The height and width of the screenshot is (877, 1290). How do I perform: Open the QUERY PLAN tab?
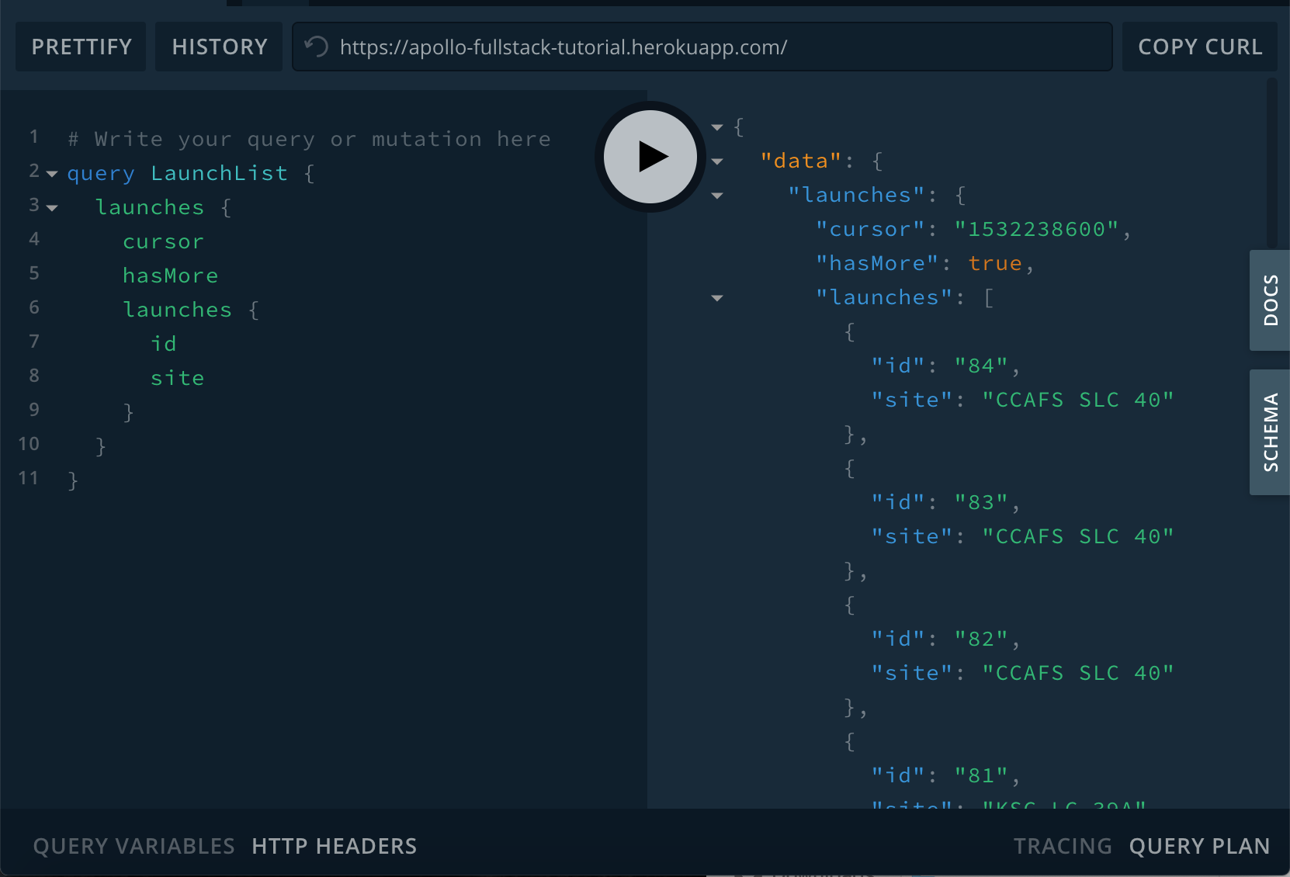point(1199,846)
